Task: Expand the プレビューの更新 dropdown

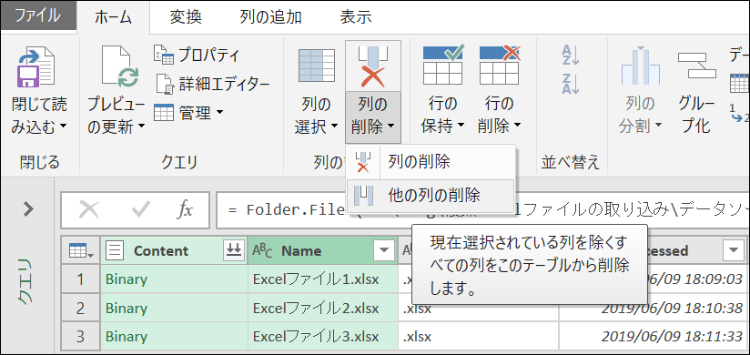Action: click(x=141, y=127)
